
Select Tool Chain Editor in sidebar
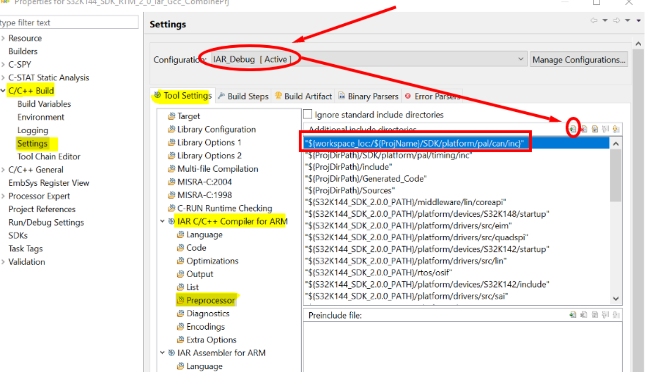click(49, 156)
